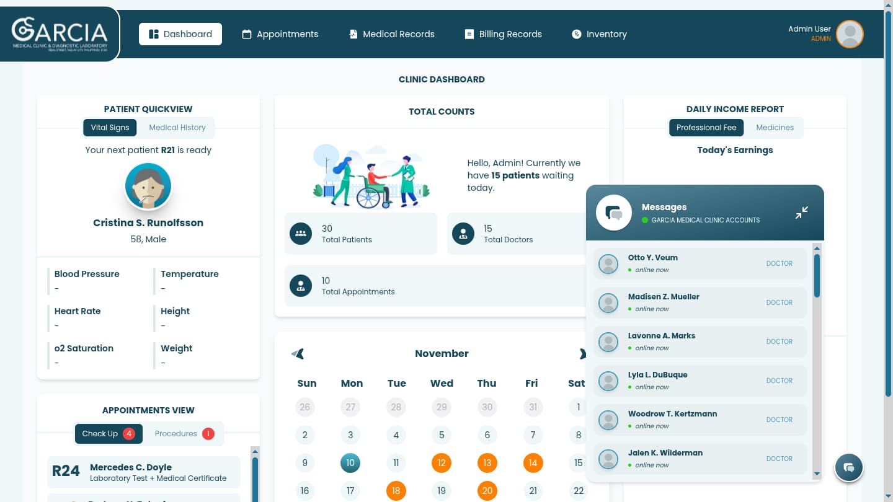This screenshot has width=893, height=502.
Task: Click the Admin User profile avatar
Action: click(x=849, y=34)
